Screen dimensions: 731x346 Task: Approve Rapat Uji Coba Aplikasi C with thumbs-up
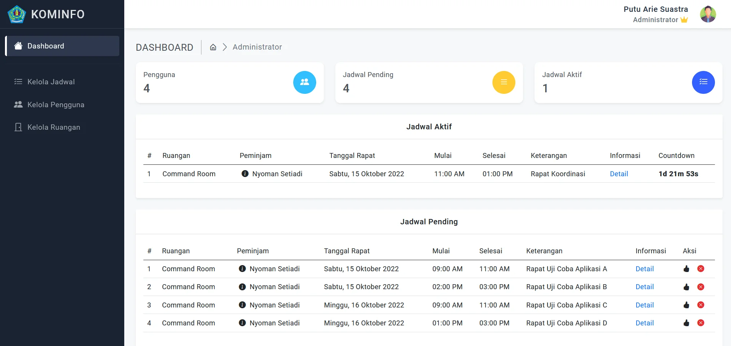[x=686, y=305]
